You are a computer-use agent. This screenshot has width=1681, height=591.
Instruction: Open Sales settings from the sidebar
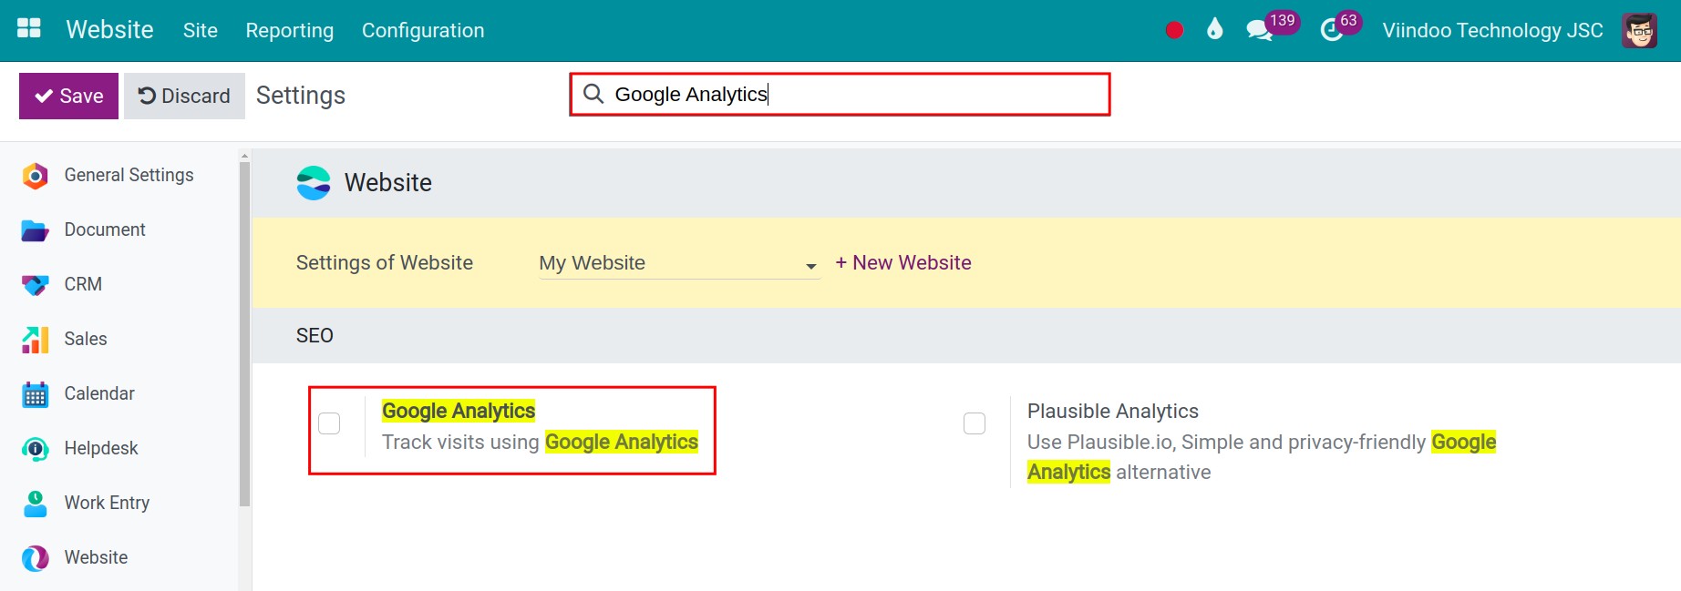point(85,339)
